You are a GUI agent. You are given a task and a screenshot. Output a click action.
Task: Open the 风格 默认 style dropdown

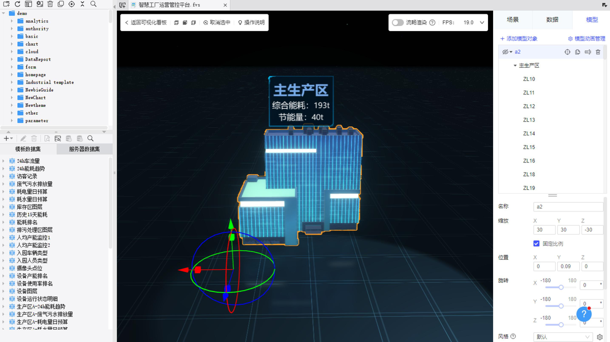pyautogui.click(x=563, y=337)
